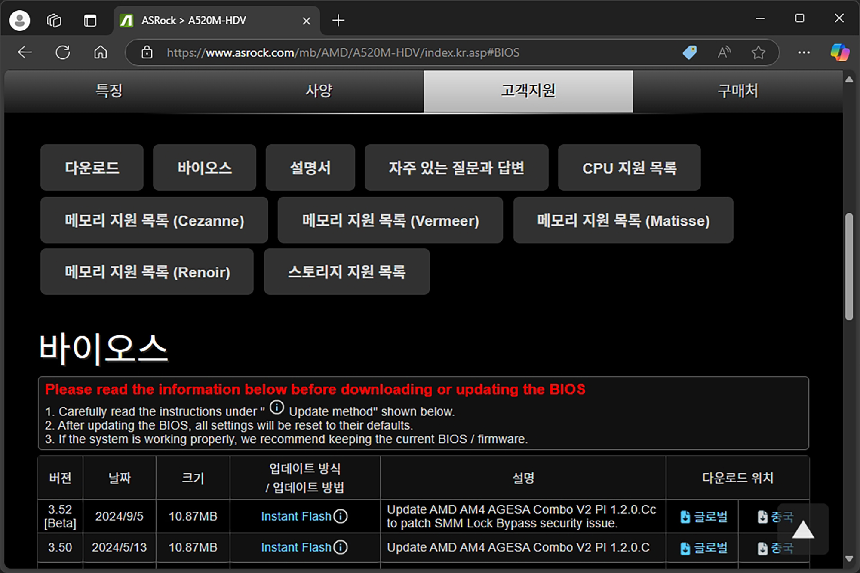Go to browser home page icon
This screenshot has width=860, height=573.
point(100,52)
